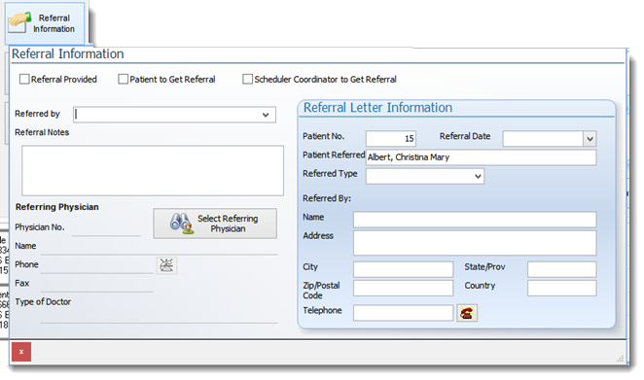Click the Physician No. label
The height and width of the screenshot is (380, 644).
(x=40, y=227)
